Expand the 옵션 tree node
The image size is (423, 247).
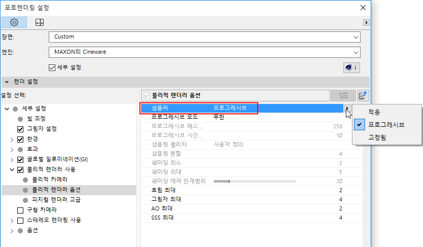coord(12,231)
